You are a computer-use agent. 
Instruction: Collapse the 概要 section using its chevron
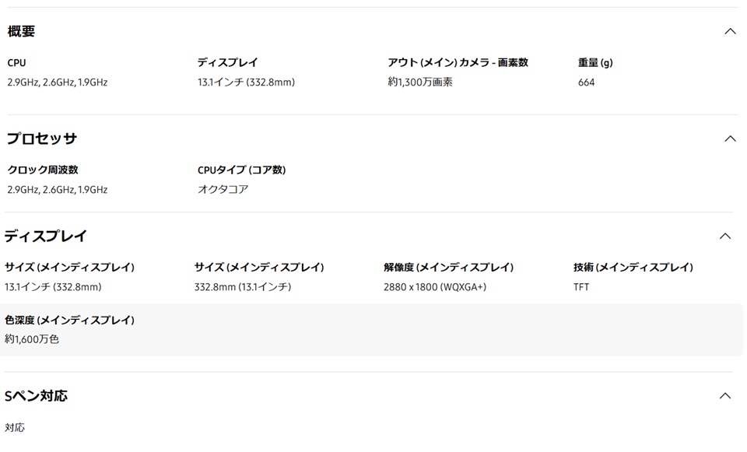(x=730, y=32)
